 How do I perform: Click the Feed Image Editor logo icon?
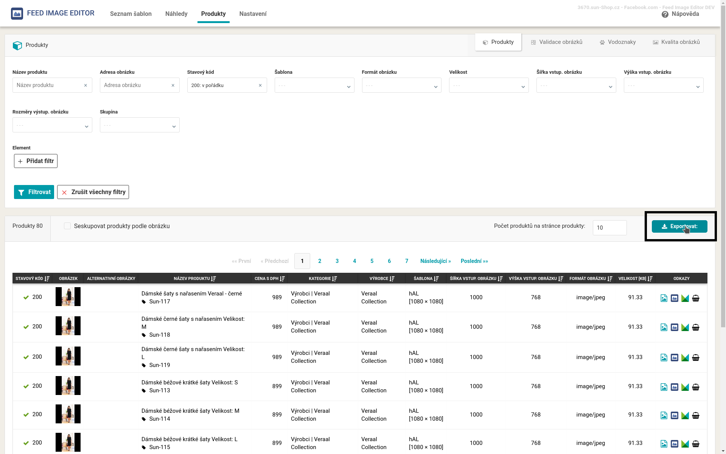pyautogui.click(x=17, y=14)
